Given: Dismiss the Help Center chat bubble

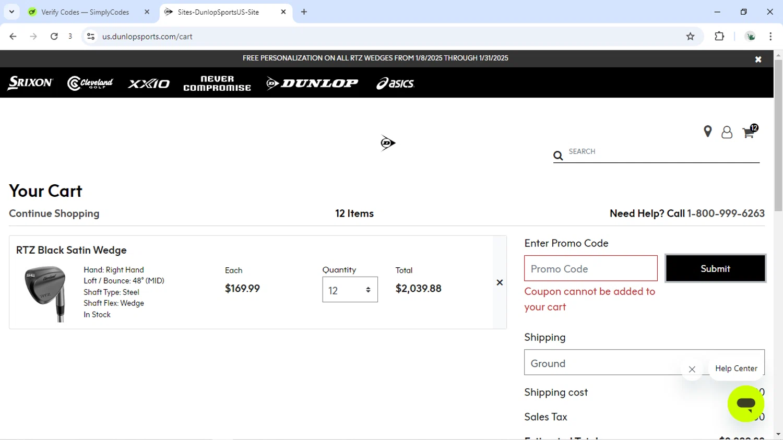Looking at the screenshot, I should click(692, 370).
